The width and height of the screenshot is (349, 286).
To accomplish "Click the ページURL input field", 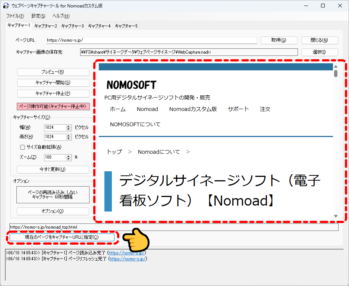I will tap(152, 40).
